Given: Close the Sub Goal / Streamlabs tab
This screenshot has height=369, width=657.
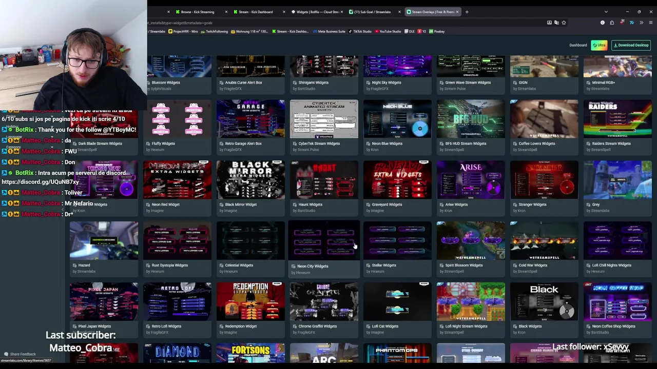Looking at the screenshot, I should 400,12.
